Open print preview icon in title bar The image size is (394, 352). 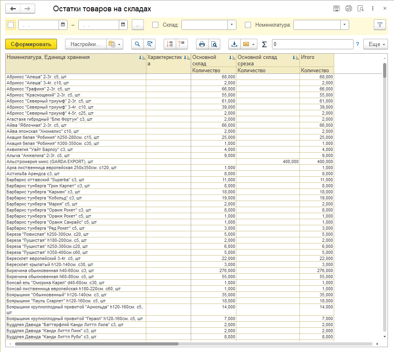(360, 8)
